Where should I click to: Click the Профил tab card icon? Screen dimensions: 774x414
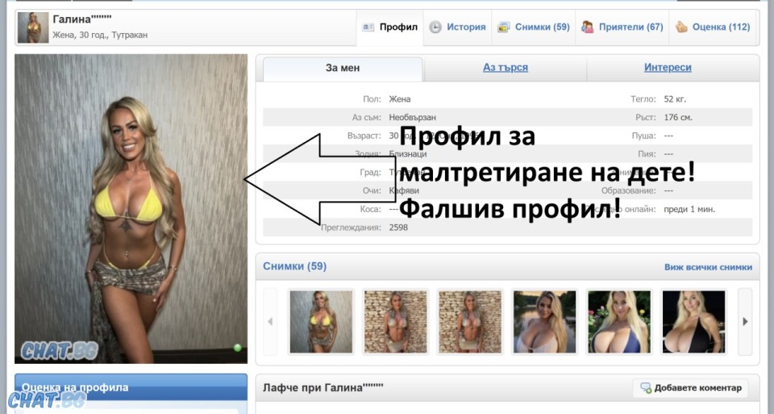click(x=368, y=27)
